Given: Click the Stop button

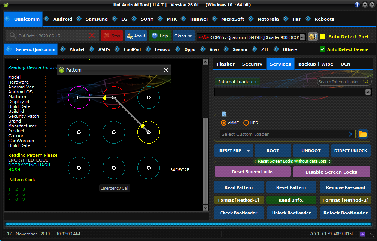Looking at the screenshot, I should [x=112, y=36].
